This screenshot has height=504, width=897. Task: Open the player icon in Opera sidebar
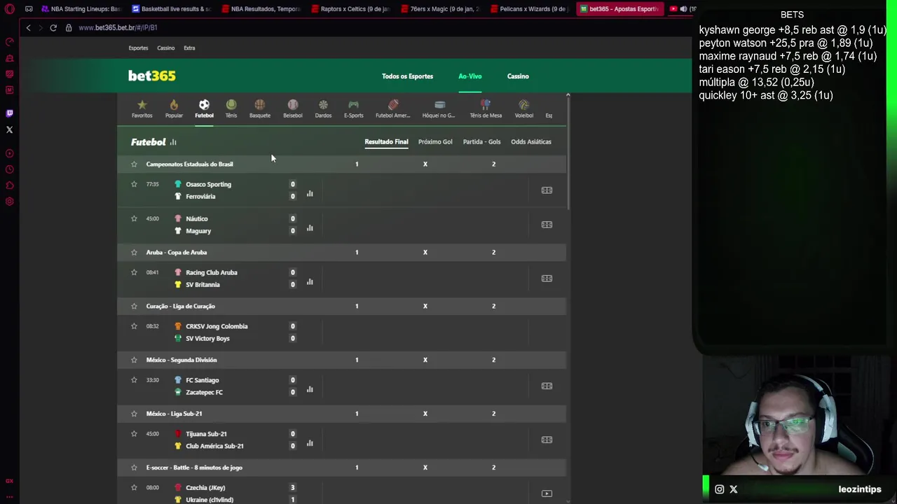[9, 153]
